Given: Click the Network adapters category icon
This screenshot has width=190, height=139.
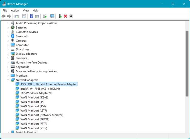Looking at the screenshot, I should 13,80.
